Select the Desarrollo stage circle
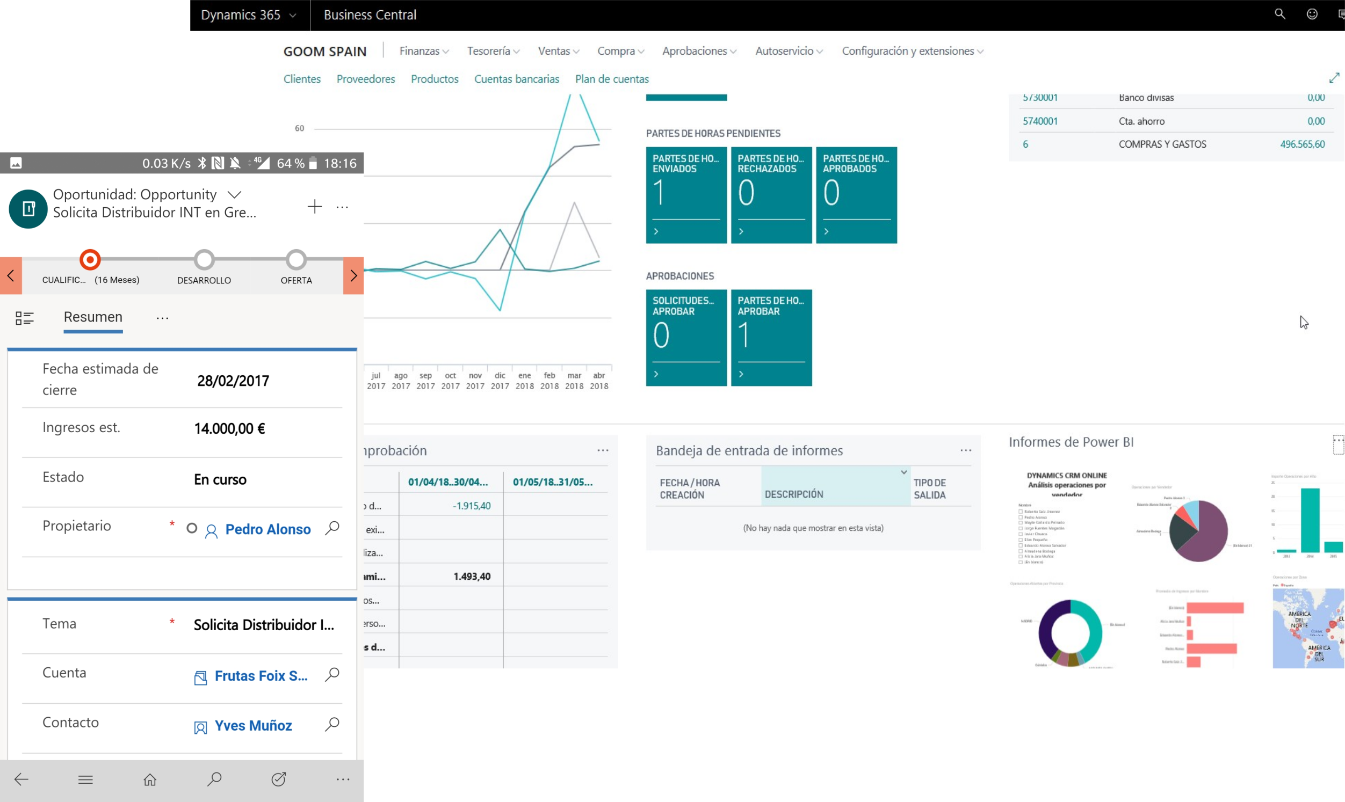 pos(204,260)
